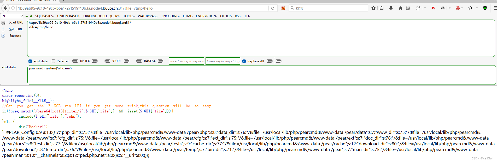Click the bug (Firebug) extension icon
This screenshot has width=497, height=162.
(x=443, y=8)
